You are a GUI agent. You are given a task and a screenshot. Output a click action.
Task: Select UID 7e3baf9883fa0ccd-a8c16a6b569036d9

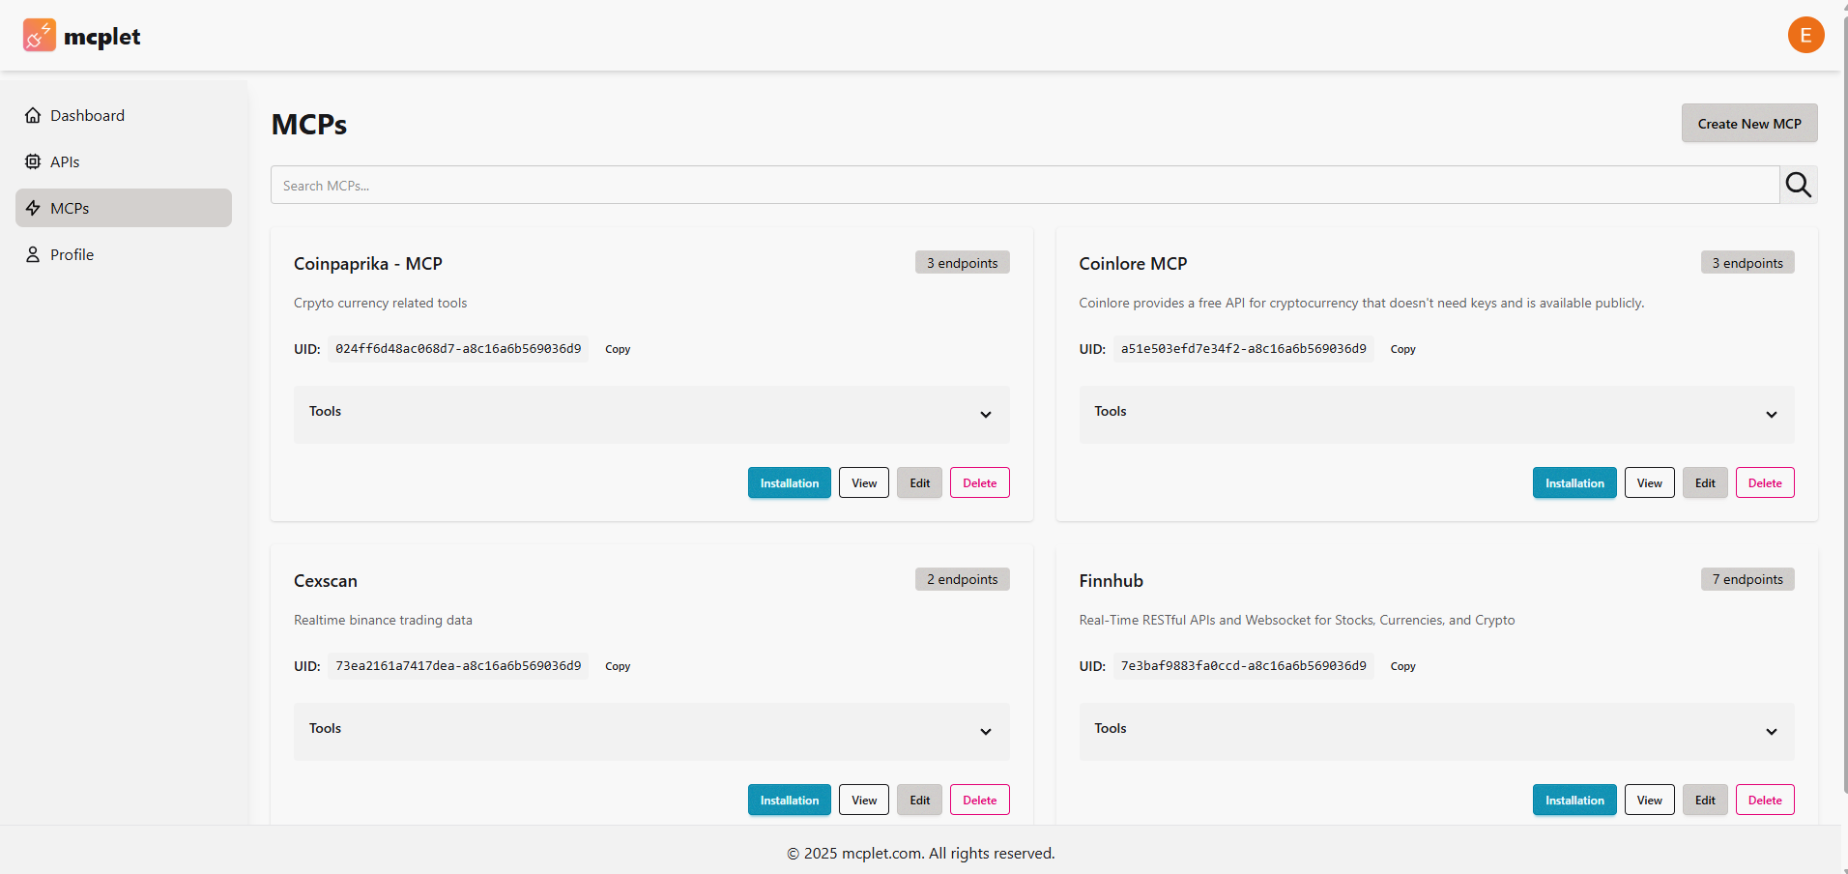[1243, 666]
